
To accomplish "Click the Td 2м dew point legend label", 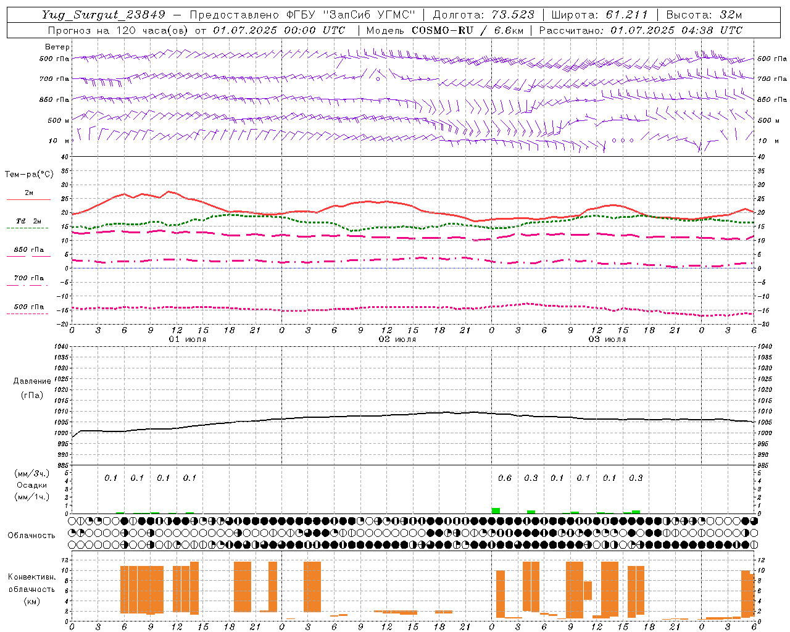I will pos(29,221).
